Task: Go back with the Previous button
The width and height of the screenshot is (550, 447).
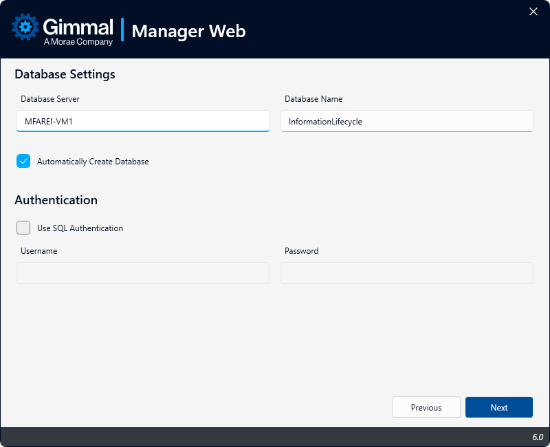Action: pos(426,407)
